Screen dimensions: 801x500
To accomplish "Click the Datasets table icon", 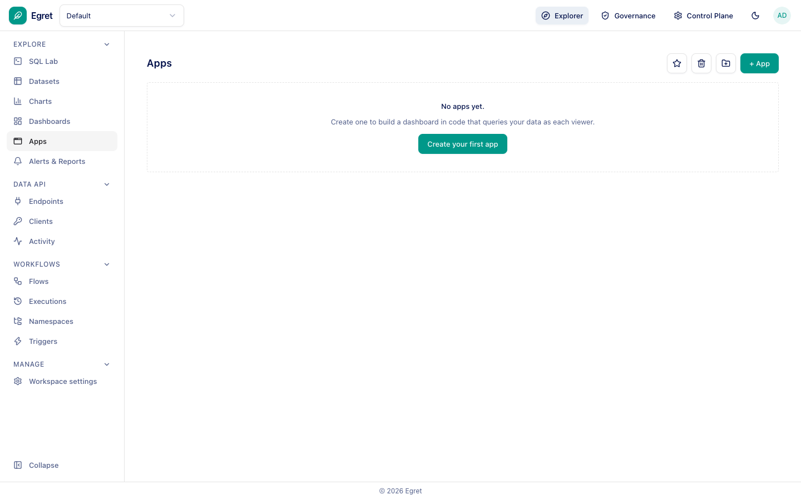I will (x=18, y=81).
